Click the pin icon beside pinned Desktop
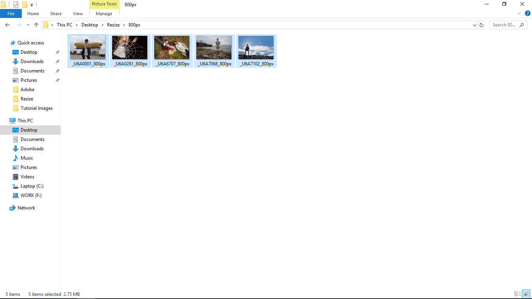Screen dimensions: 532x299 tap(58, 52)
